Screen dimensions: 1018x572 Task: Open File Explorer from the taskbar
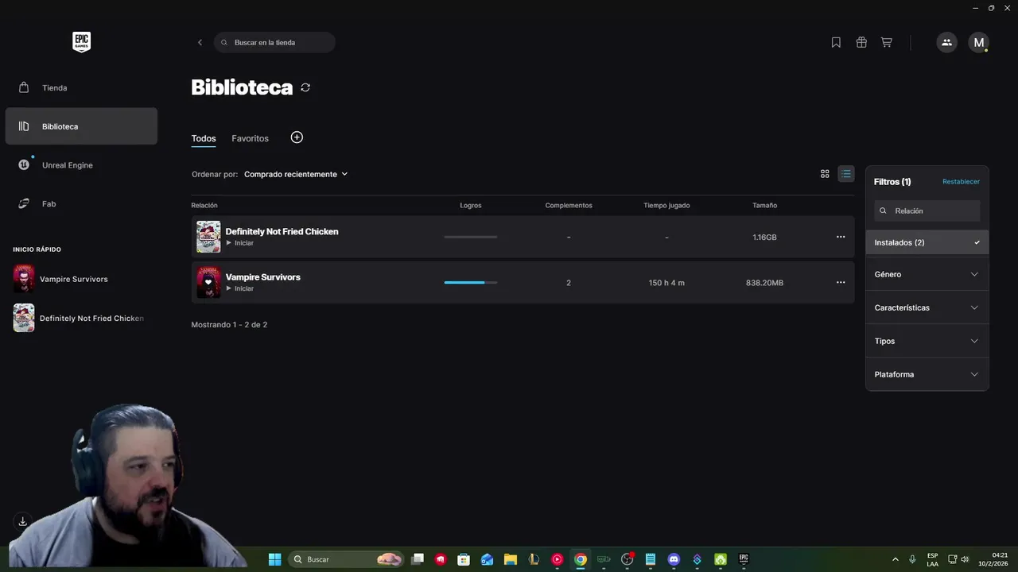(x=511, y=559)
